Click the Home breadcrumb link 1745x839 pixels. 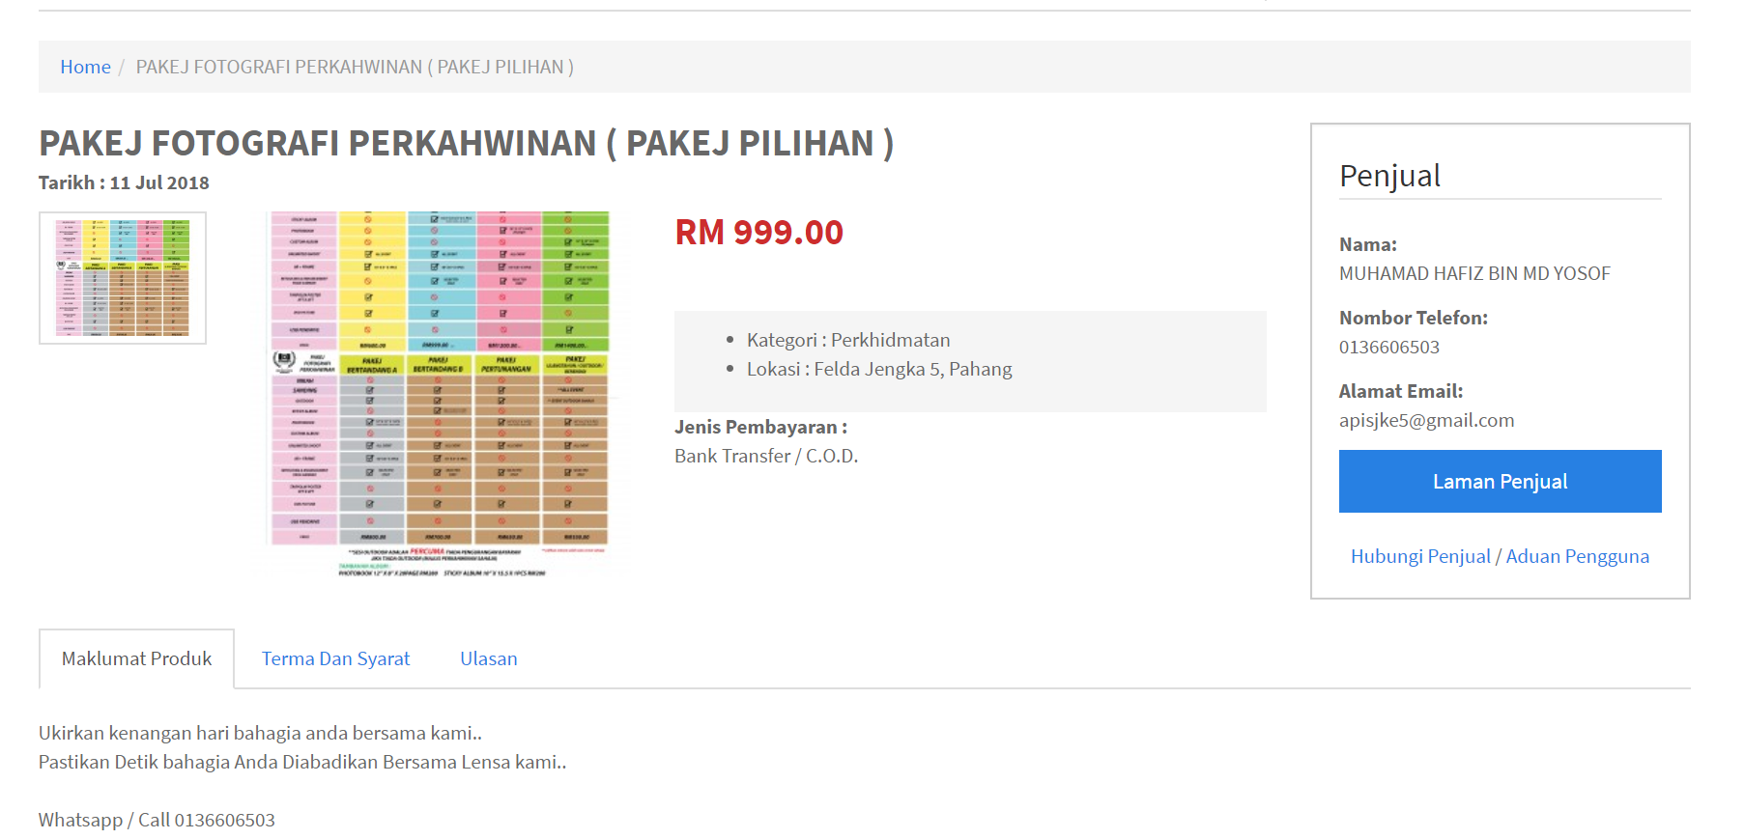click(85, 67)
